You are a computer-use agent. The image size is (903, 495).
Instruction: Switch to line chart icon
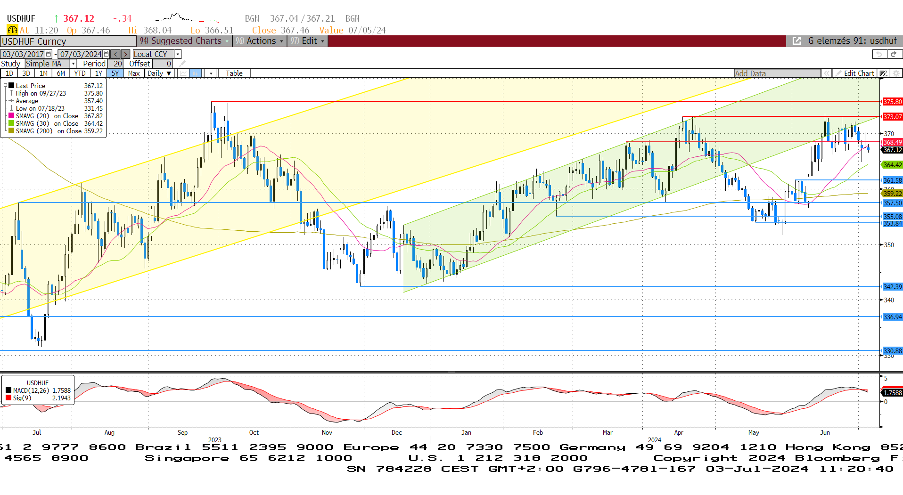click(x=183, y=73)
